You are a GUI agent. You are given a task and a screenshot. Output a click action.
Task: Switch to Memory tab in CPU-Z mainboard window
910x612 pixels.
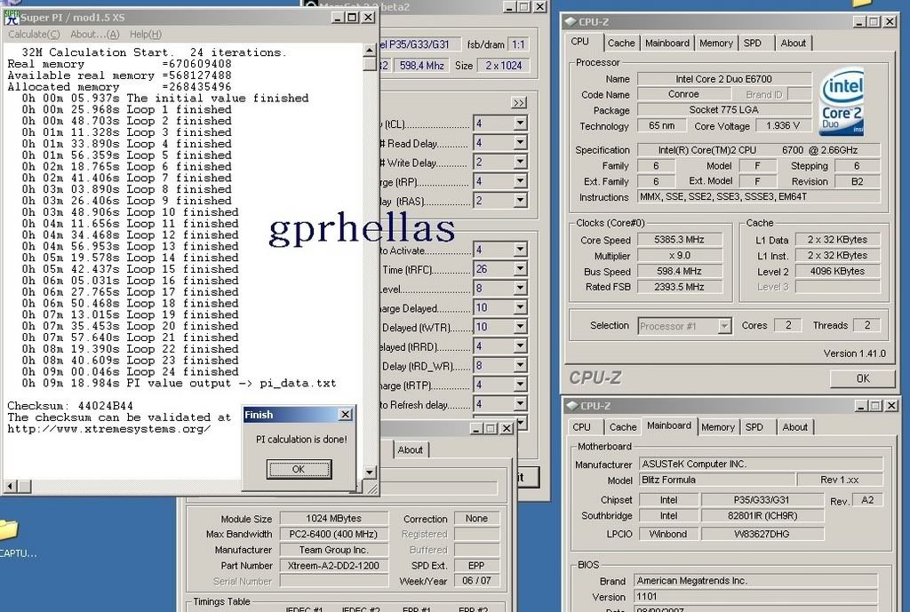point(718,427)
